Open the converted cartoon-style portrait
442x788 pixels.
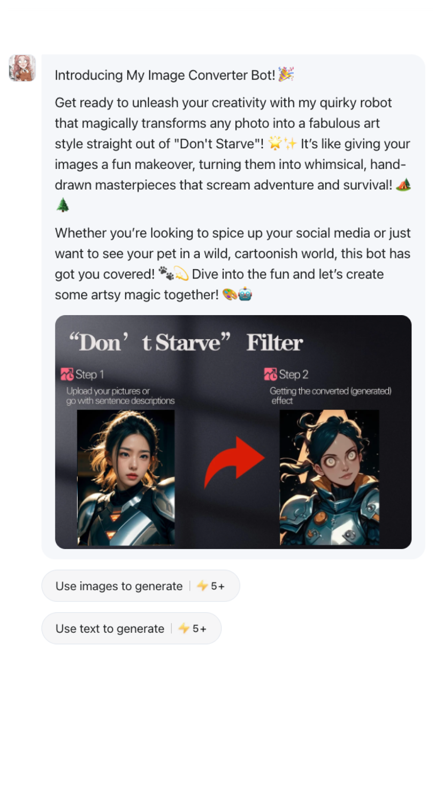click(329, 478)
